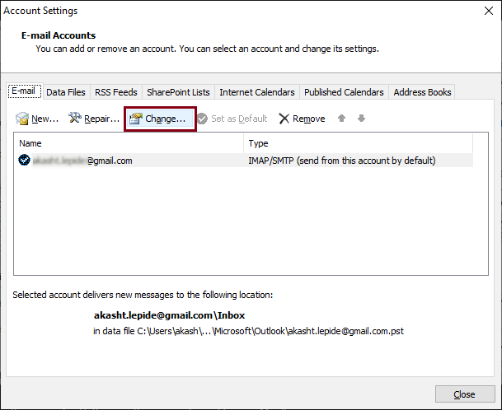Move account up with arrow icon
Image resolution: width=502 pixels, height=410 pixels.
(341, 119)
